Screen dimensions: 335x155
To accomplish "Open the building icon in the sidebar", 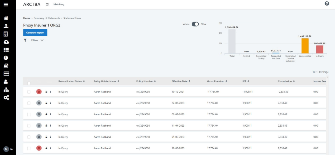I will [6, 34].
